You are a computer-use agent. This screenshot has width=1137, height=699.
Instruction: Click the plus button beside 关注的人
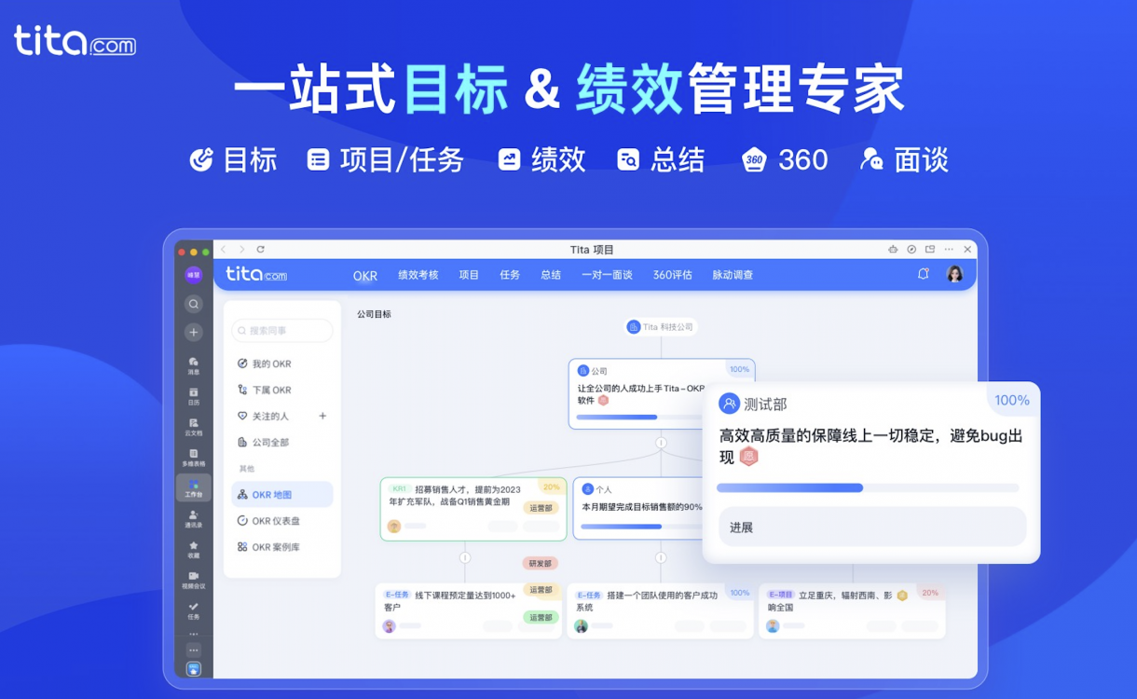point(322,417)
